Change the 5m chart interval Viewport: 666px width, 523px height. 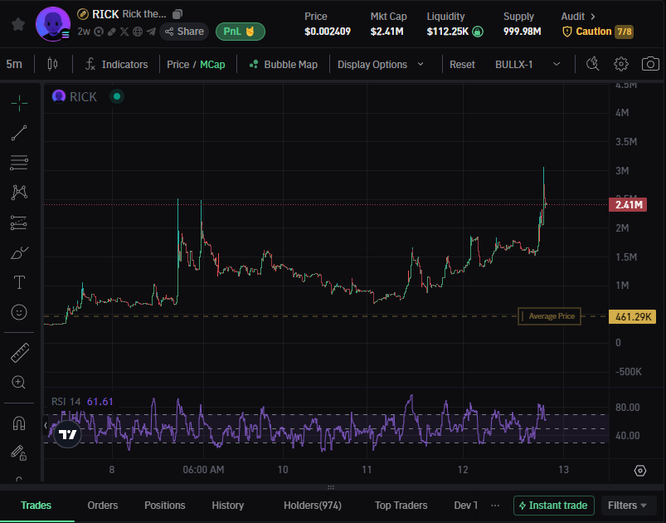14,64
